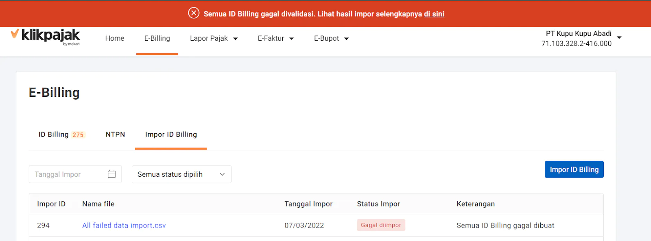Click the Tanggal Impor column header
The height and width of the screenshot is (241, 651).
coord(308,204)
